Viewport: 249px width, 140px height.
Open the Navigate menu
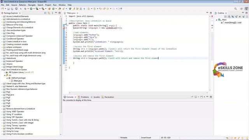(32, 5)
